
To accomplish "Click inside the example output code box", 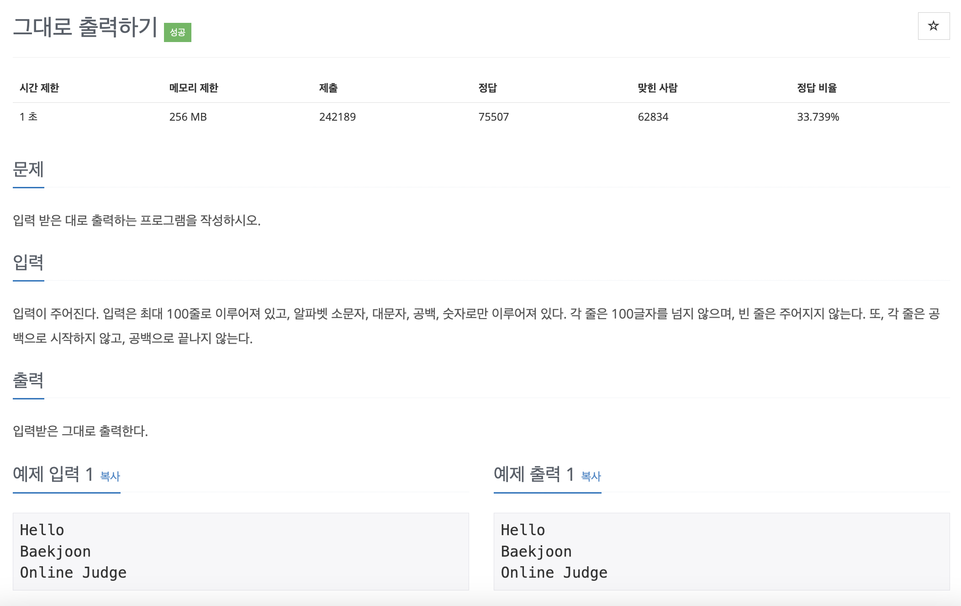I will click(722, 551).
